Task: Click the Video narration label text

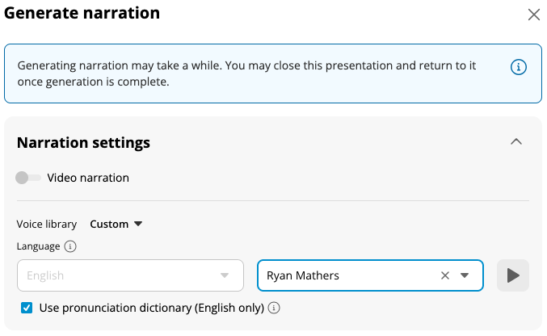Action: 88,178
